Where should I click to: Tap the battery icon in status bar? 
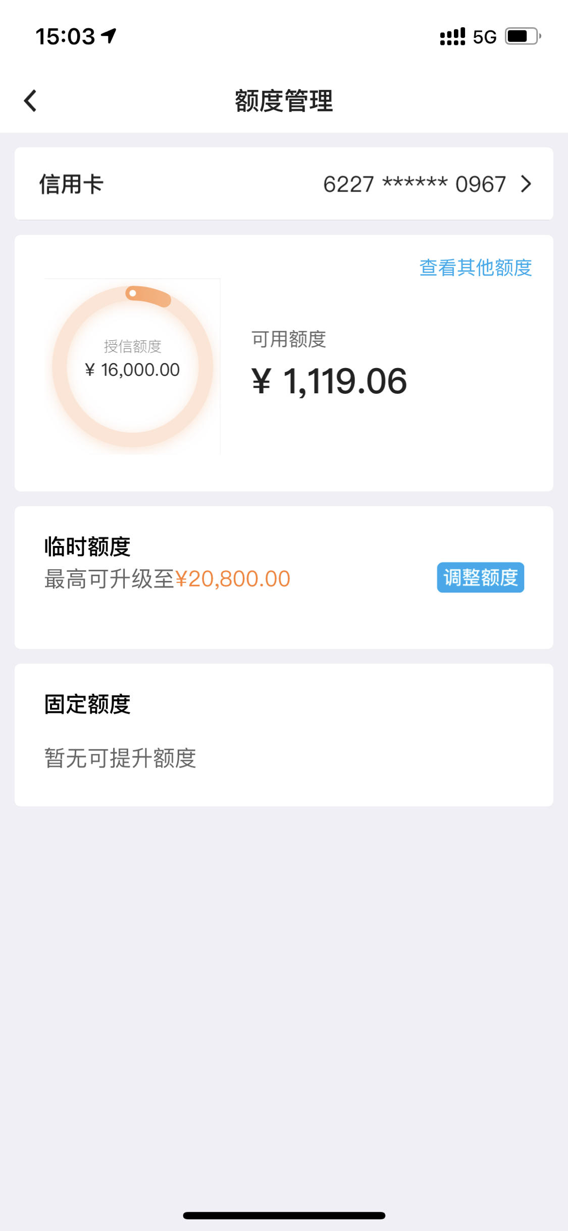coord(523,36)
